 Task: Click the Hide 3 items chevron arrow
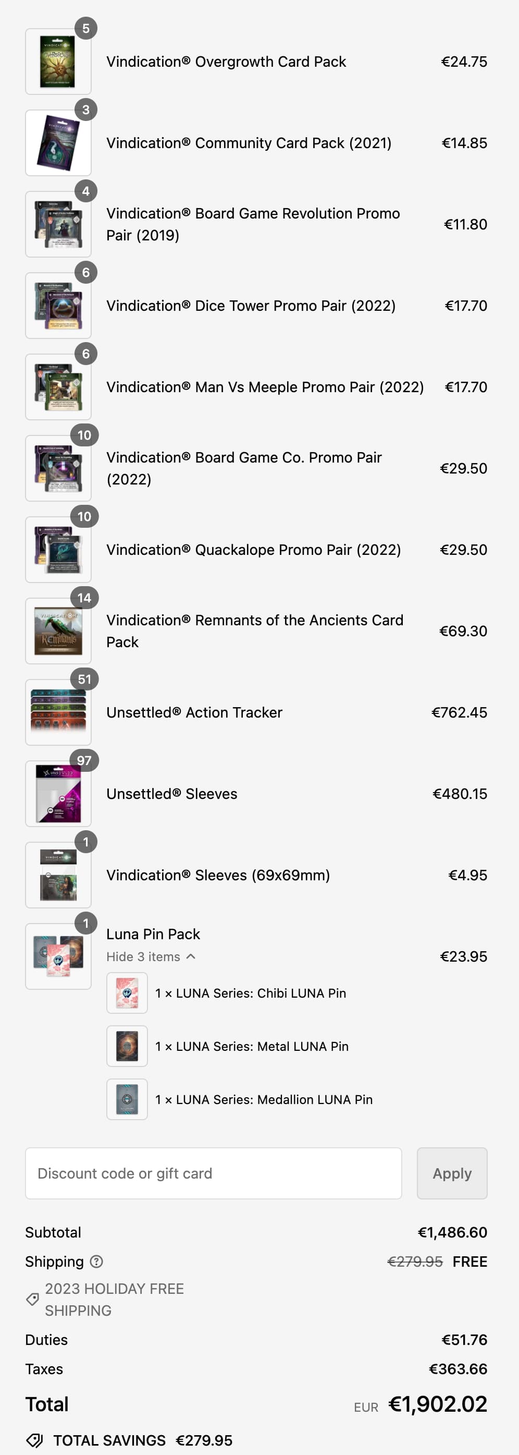tap(191, 956)
